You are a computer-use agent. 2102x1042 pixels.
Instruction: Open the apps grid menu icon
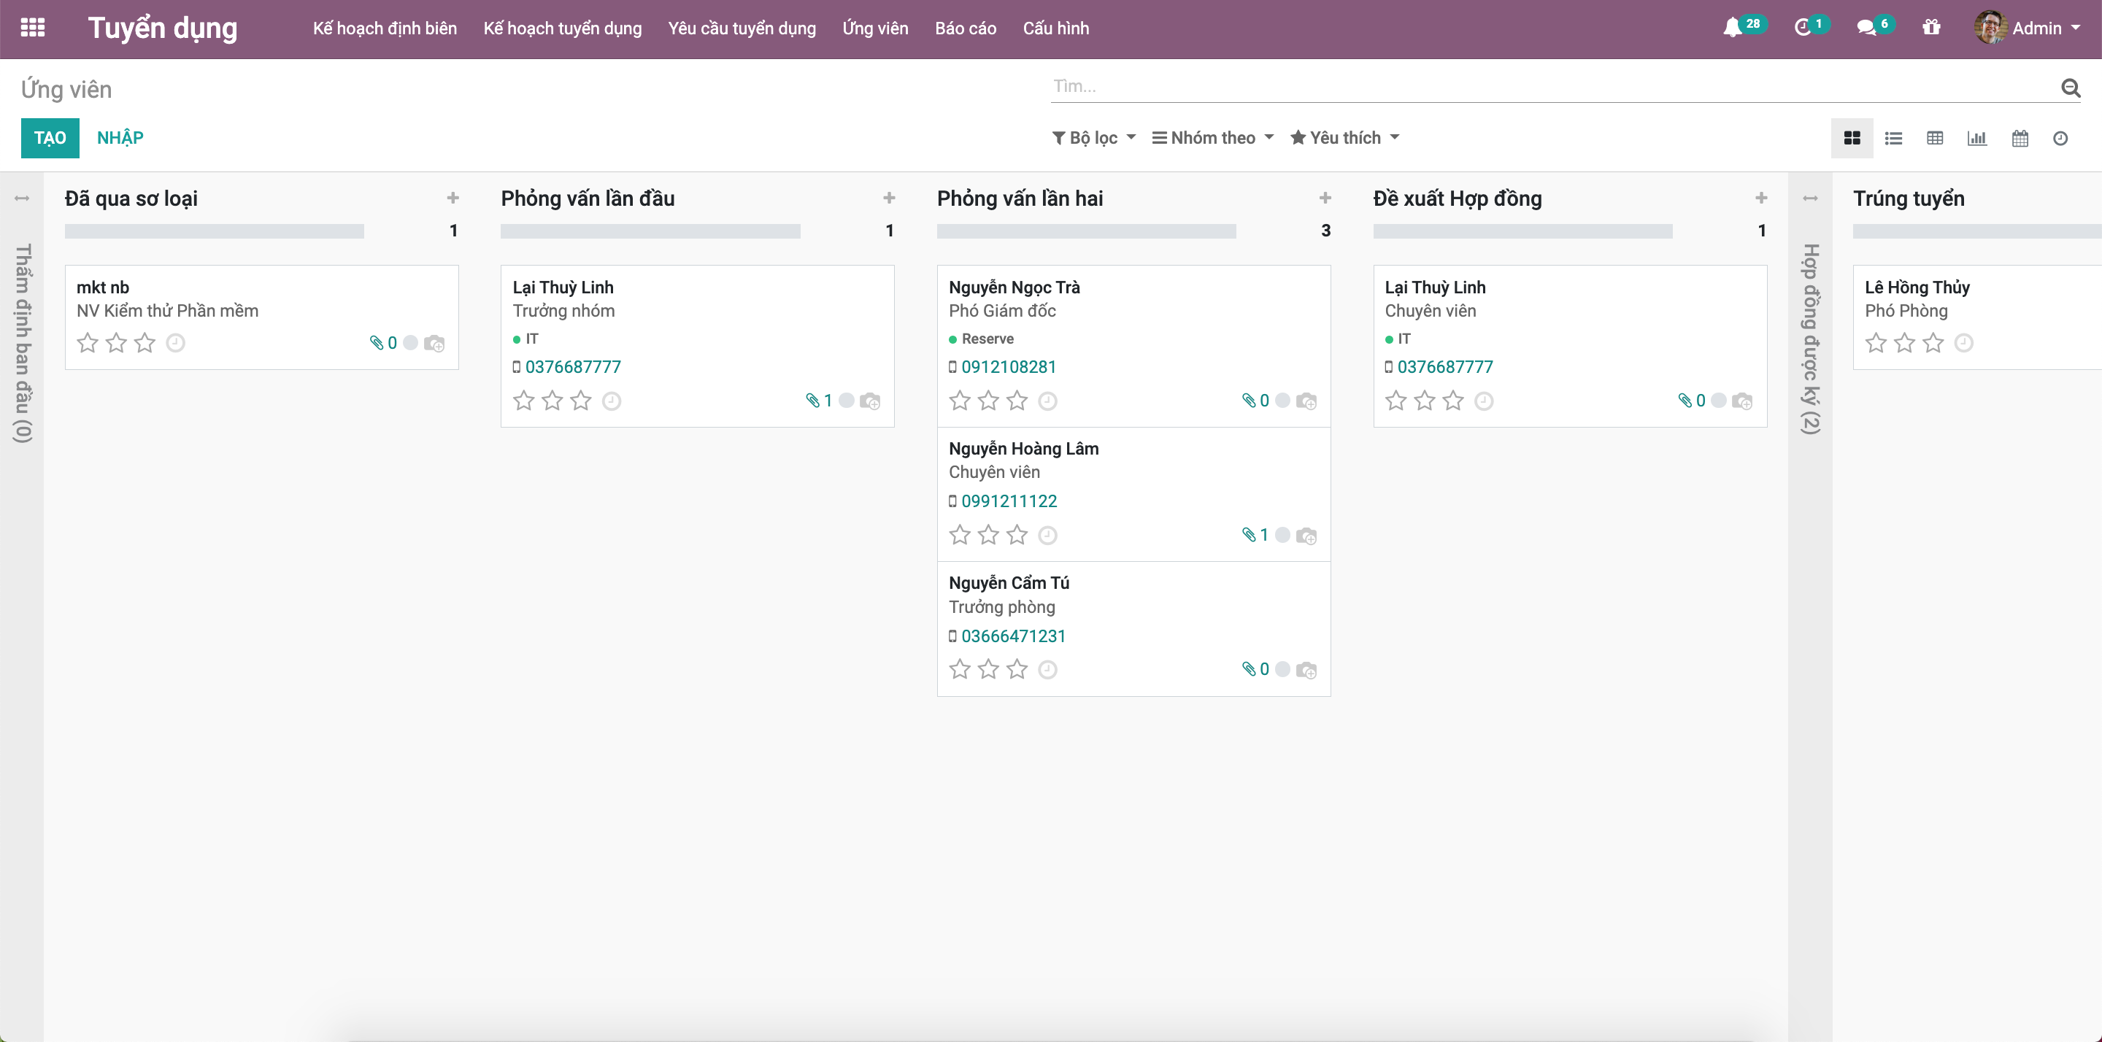(33, 28)
